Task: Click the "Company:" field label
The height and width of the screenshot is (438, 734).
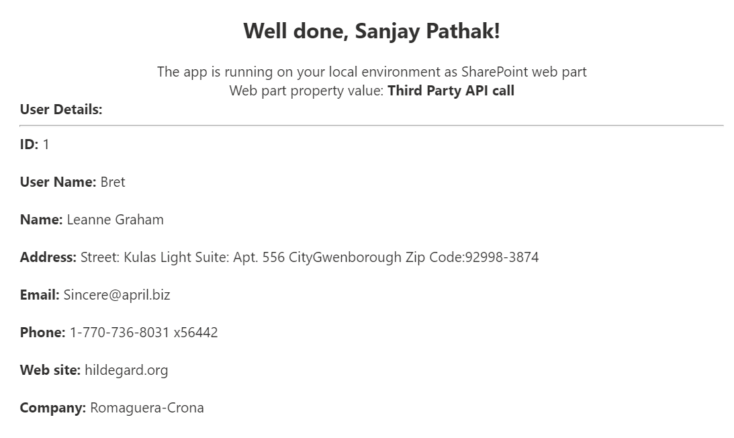Action: 52,408
